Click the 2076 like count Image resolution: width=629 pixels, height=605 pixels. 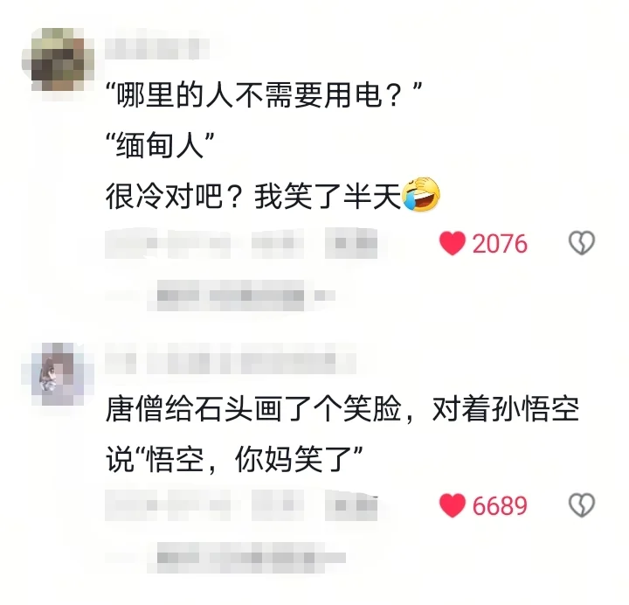(500, 244)
